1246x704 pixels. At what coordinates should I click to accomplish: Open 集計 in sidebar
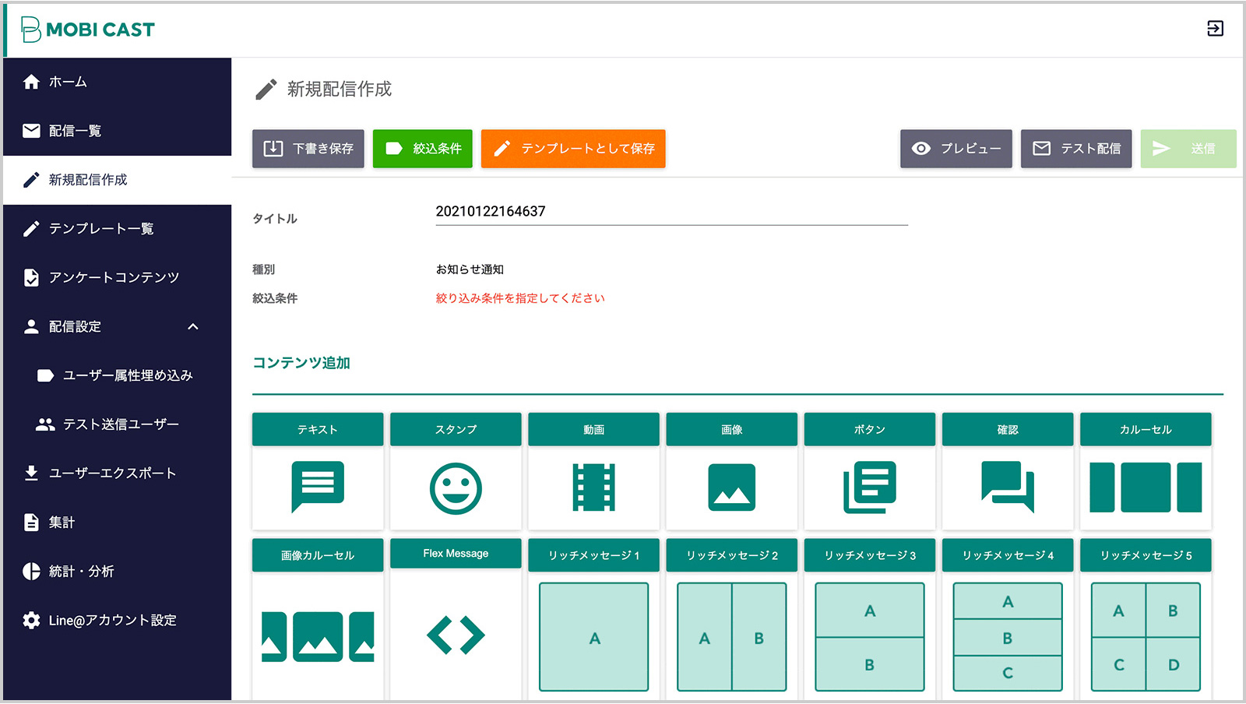117,523
